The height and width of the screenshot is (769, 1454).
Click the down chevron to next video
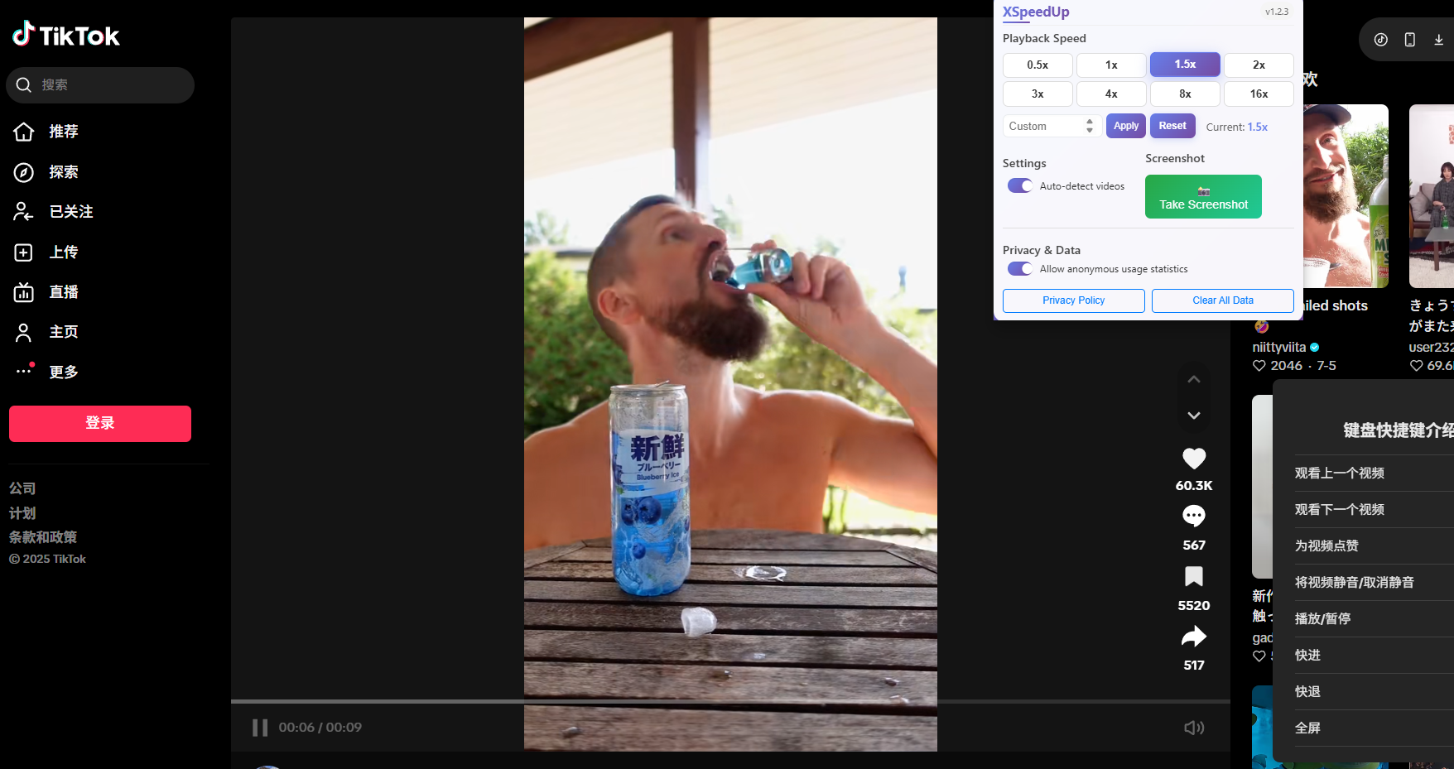click(x=1193, y=415)
